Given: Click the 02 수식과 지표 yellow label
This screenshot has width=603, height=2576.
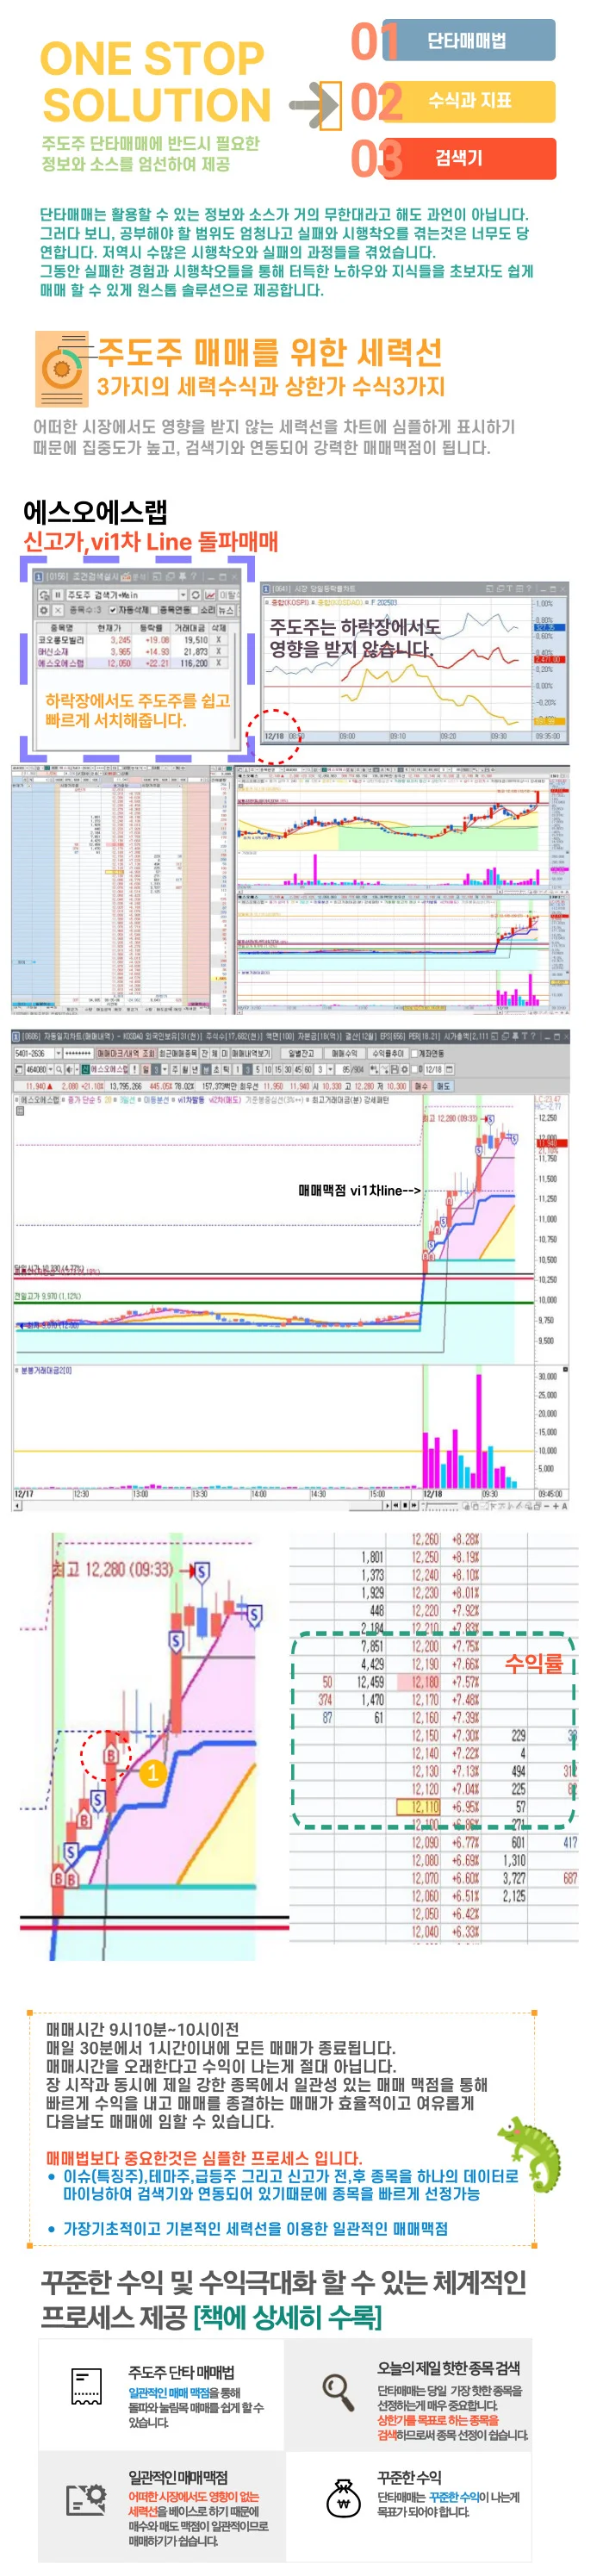Looking at the screenshot, I should pos(467,100).
